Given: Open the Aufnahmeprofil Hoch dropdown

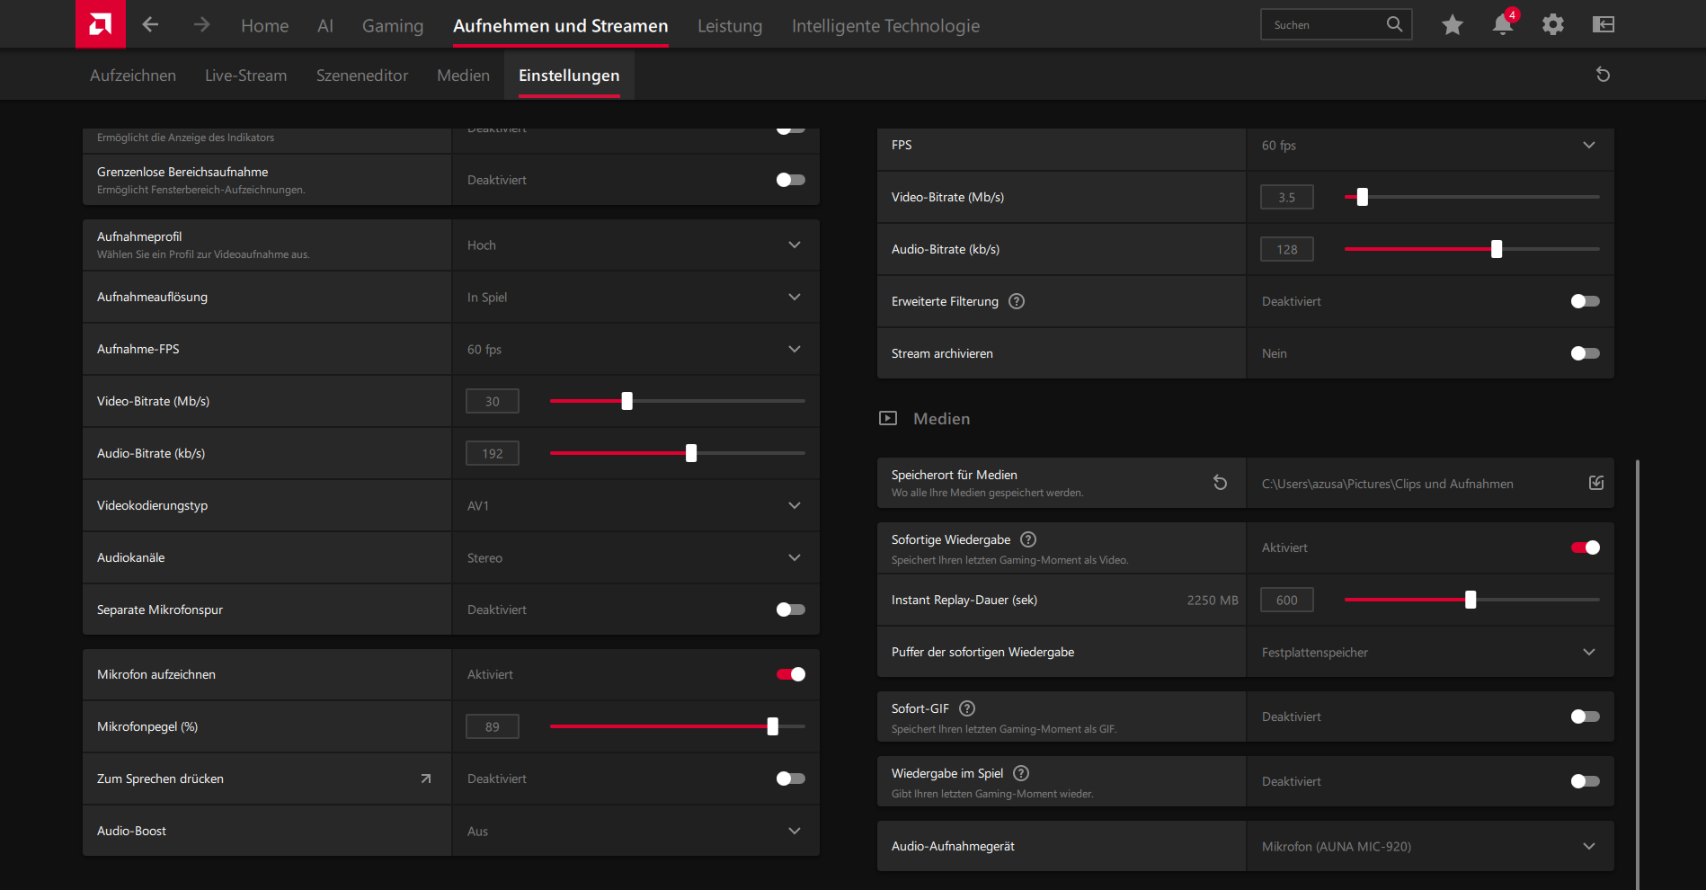Looking at the screenshot, I should click(x=635, y=245).
